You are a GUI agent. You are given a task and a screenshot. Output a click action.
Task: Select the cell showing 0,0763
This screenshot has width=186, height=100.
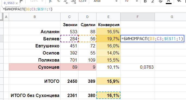[x=137, y=67]
